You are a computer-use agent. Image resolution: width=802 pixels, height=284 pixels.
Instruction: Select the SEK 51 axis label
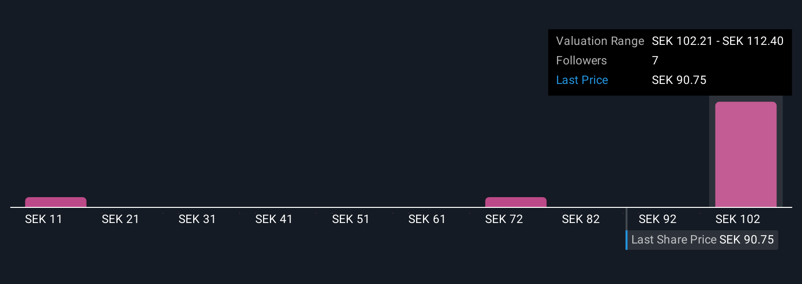[x=351, y=219]
